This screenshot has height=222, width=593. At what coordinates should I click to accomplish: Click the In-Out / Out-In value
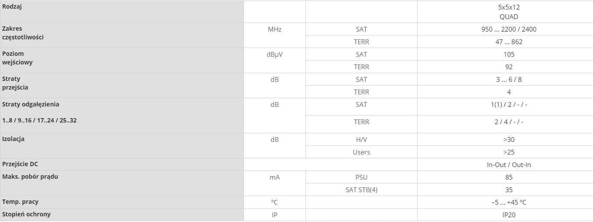[509, 165]
